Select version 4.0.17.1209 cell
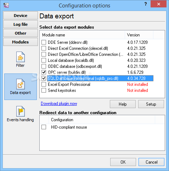Viewport: 169px width, 171px height. pyautogui.click(x=137, y=42)
